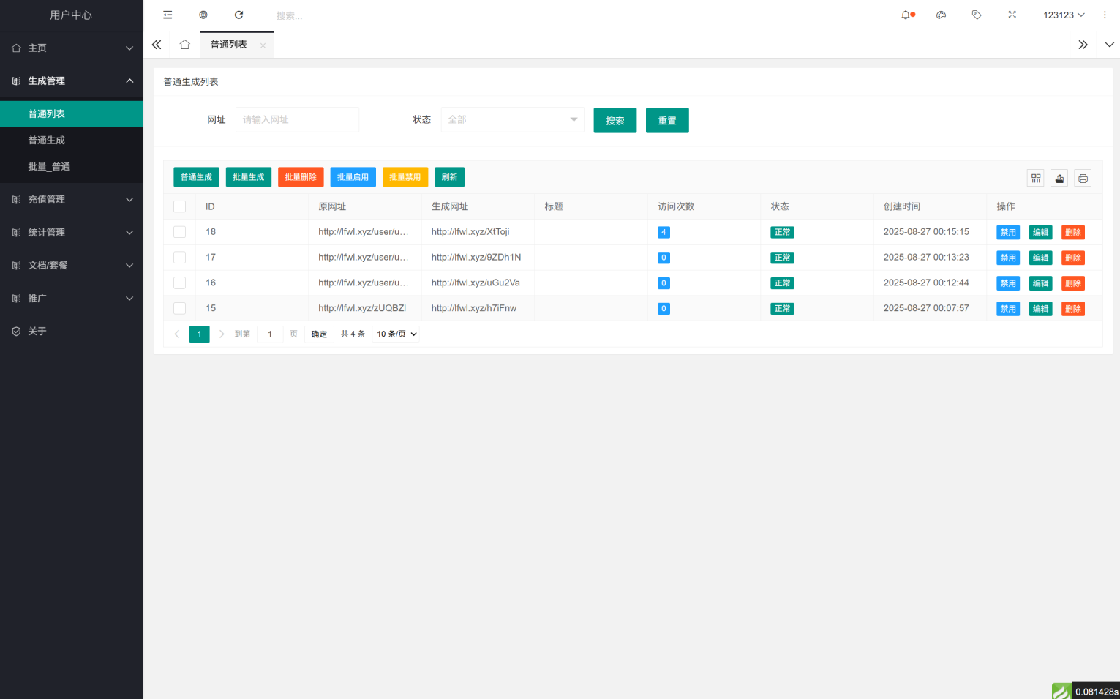
Task: Open the 10 条/页 page size dropdown
Action: [x=396, y=334]
